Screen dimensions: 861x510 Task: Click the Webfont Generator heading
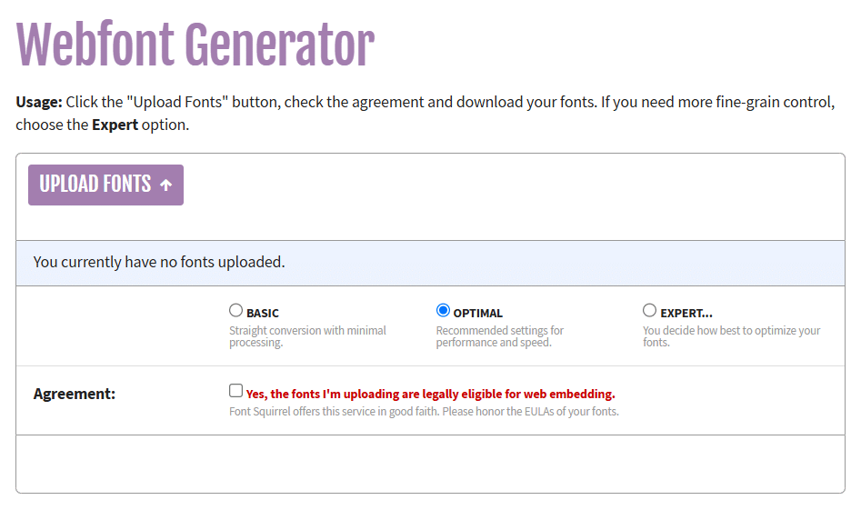click(x=195, y=45)
